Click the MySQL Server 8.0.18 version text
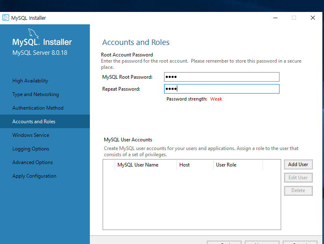The height and width of the screenshot is (244, 324). point(40,53)
